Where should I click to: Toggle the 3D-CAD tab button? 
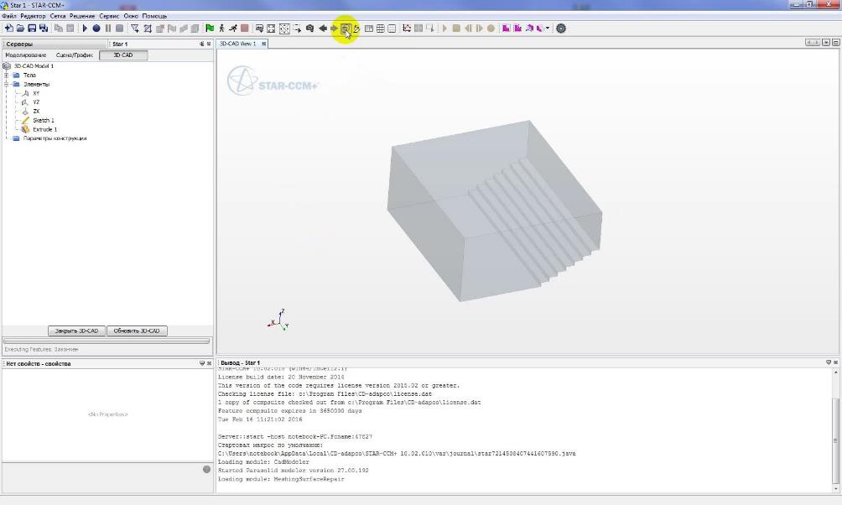[x=122, y=55]
